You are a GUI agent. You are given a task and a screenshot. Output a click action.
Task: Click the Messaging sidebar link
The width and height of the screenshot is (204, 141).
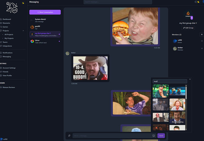click(x=7, y=57)
